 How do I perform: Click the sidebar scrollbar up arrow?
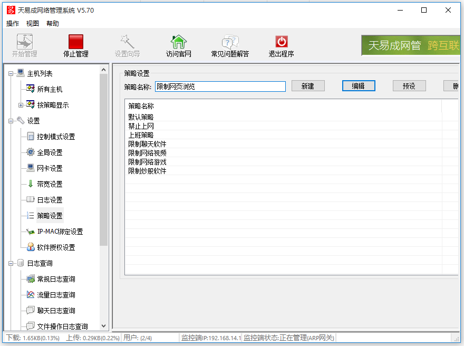tap(103, 70)
